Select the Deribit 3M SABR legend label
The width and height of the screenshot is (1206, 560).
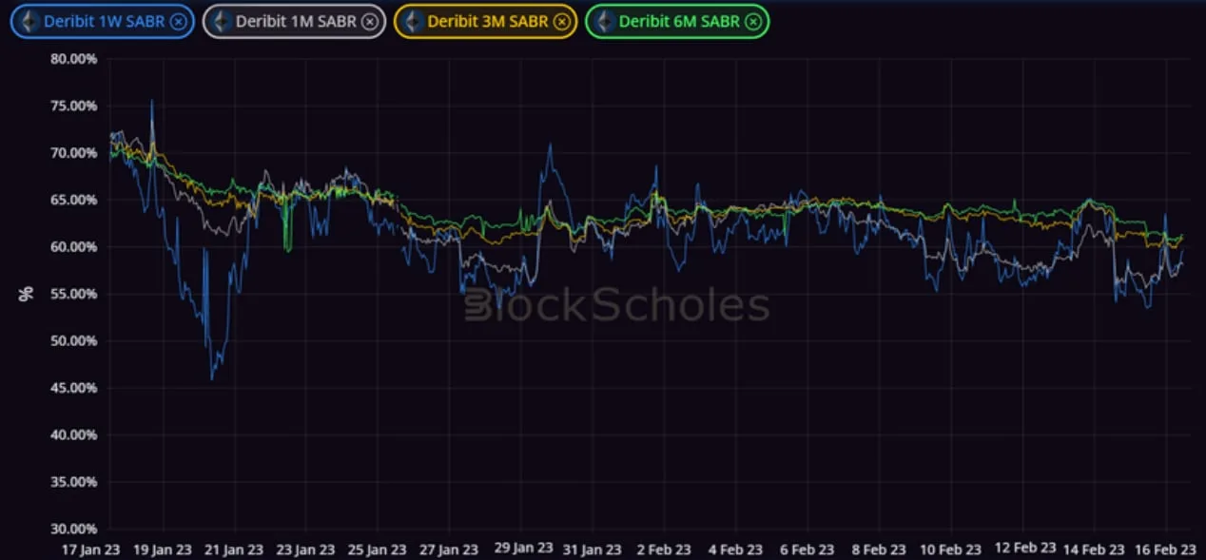pos(488,22)
